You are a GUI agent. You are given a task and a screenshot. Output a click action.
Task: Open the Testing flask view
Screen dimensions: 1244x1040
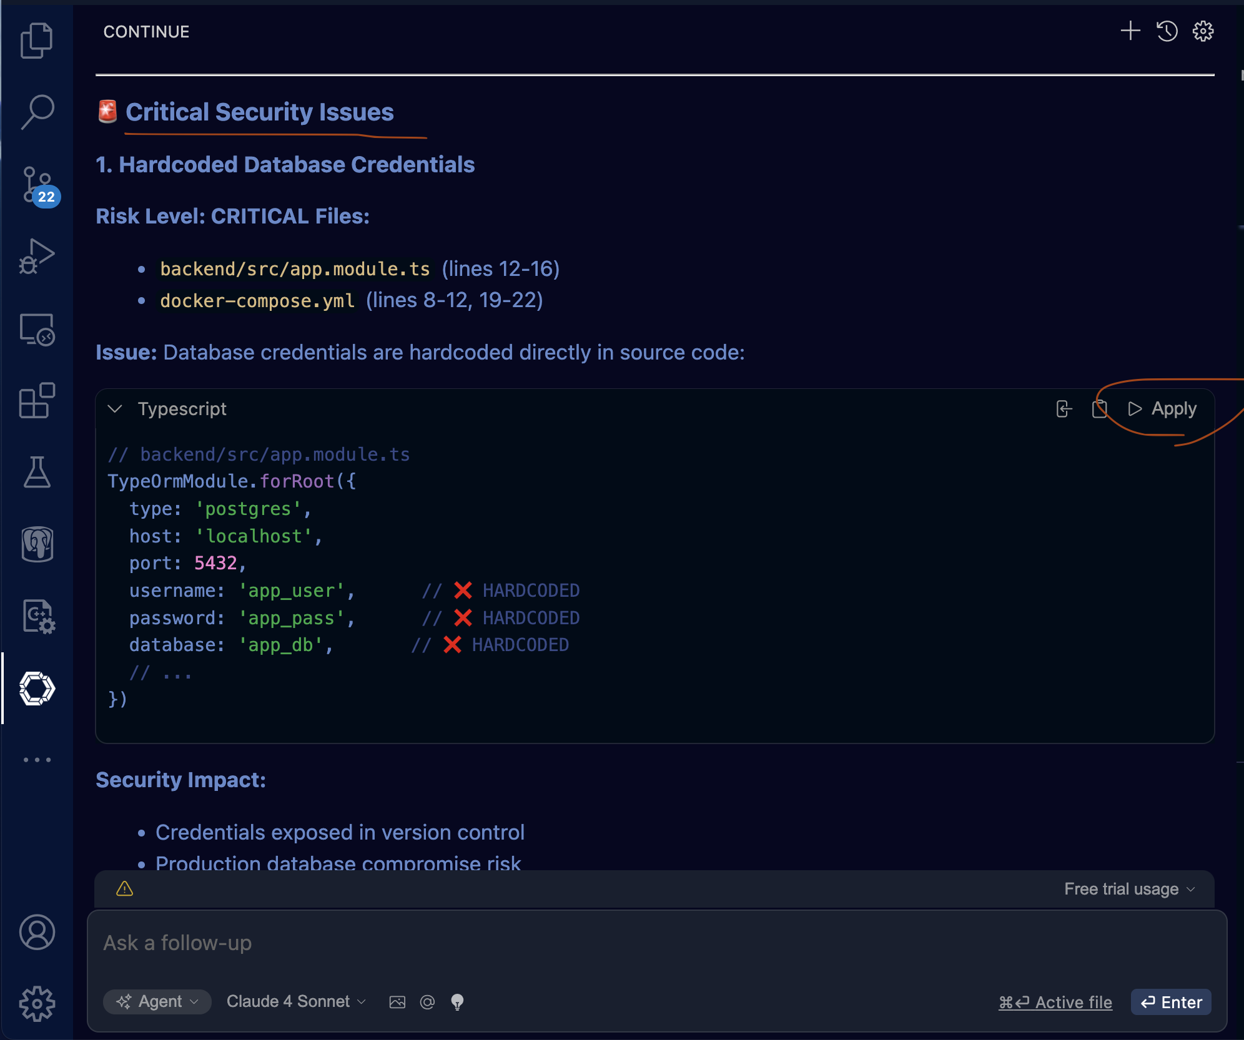[x=37, y=472]
